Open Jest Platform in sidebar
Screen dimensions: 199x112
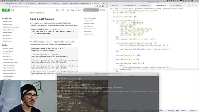pyautogui.click(x=7, y=35)
